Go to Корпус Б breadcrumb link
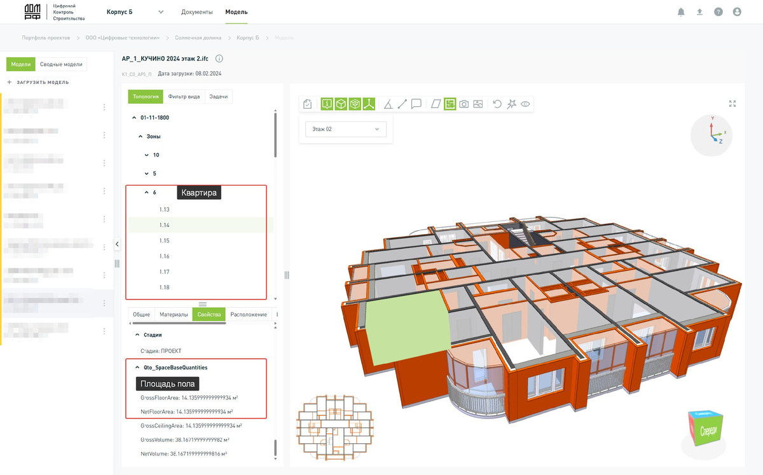 coord(248,38)
